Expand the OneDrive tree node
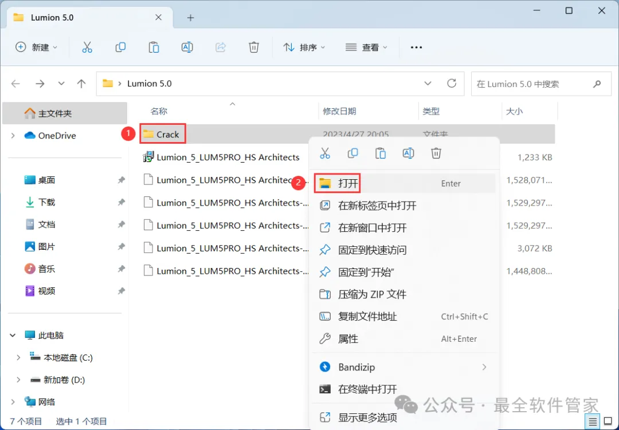This screenshot has width=619, height=430. tap(13, 136)
